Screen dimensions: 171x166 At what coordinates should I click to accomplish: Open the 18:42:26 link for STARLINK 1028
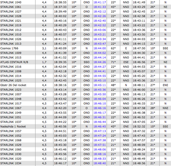coord(100,16)
